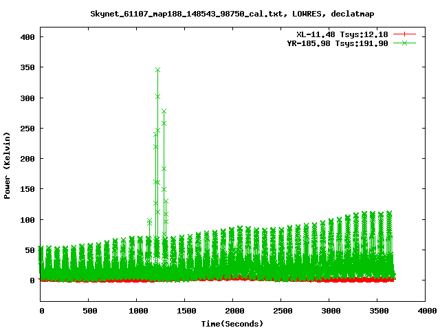Click the red XL legend line sample
Image resolution: width=440 pixels, height=330 pixels.
click(405, 34)
